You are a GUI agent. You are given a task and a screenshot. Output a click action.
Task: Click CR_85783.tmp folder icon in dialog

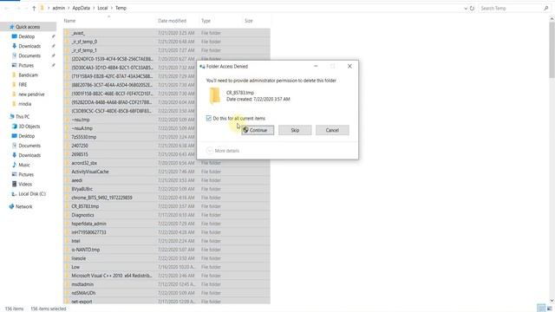click(214, 96)
